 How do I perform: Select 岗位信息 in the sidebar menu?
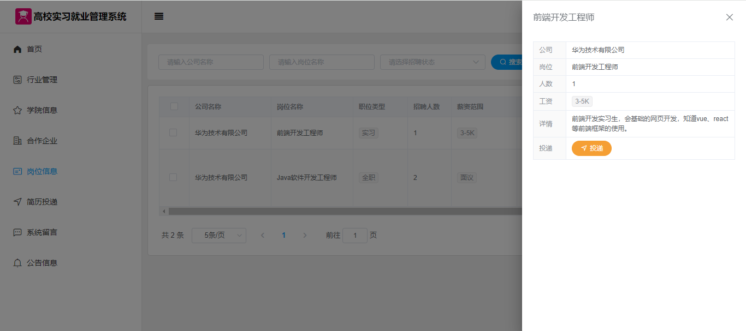[42, 171]
